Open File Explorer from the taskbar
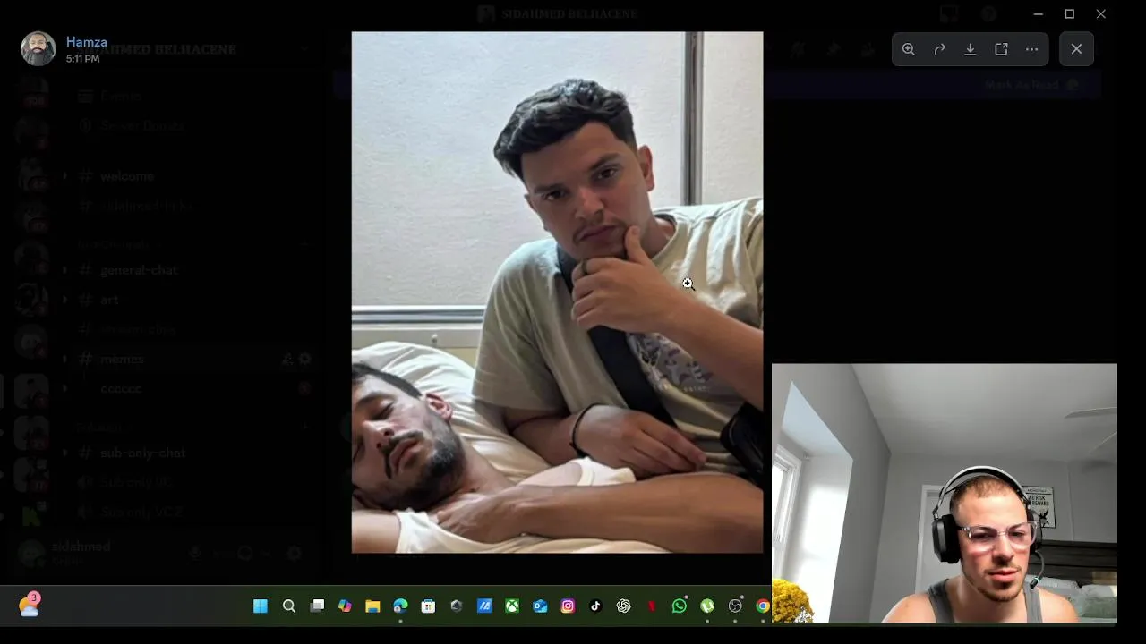1146x644 pixels. [372, 606]
